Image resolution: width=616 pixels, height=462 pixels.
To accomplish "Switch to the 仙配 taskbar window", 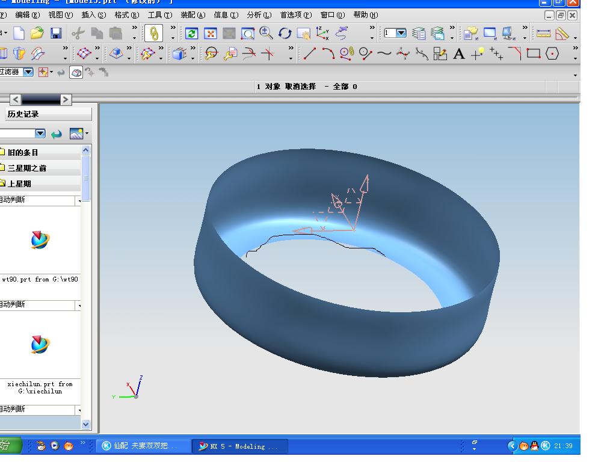I will (x=143, y=446).
